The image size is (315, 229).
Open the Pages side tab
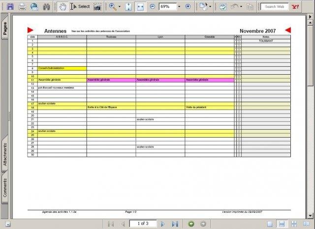(x=5, y=28)
